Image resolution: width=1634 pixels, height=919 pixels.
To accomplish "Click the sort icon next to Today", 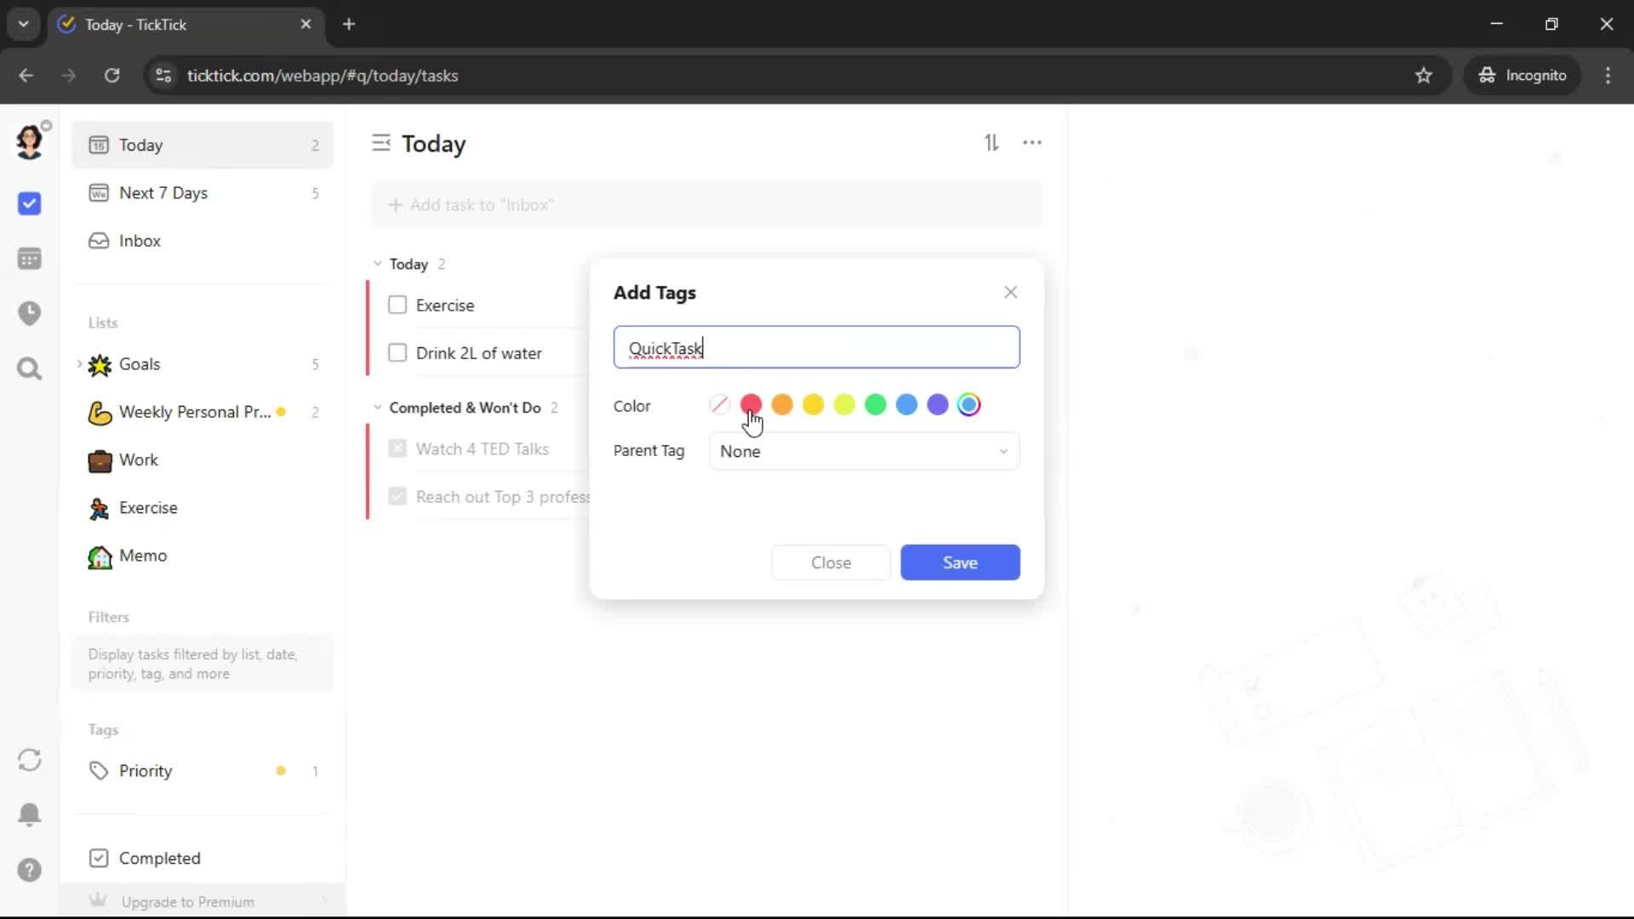I will tap(991, 143).
